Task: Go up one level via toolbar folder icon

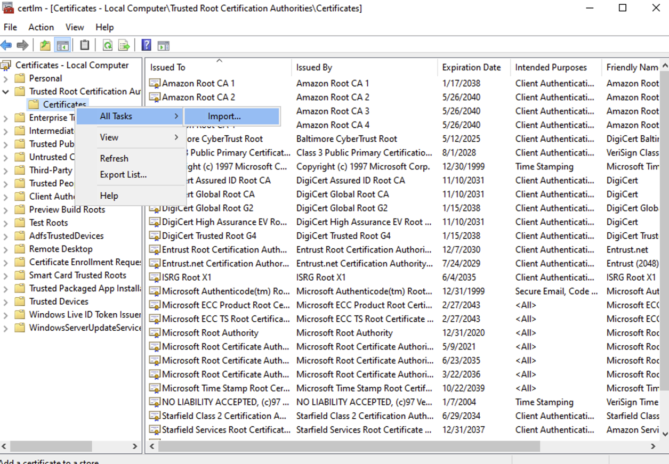Action: click(45, 46)
